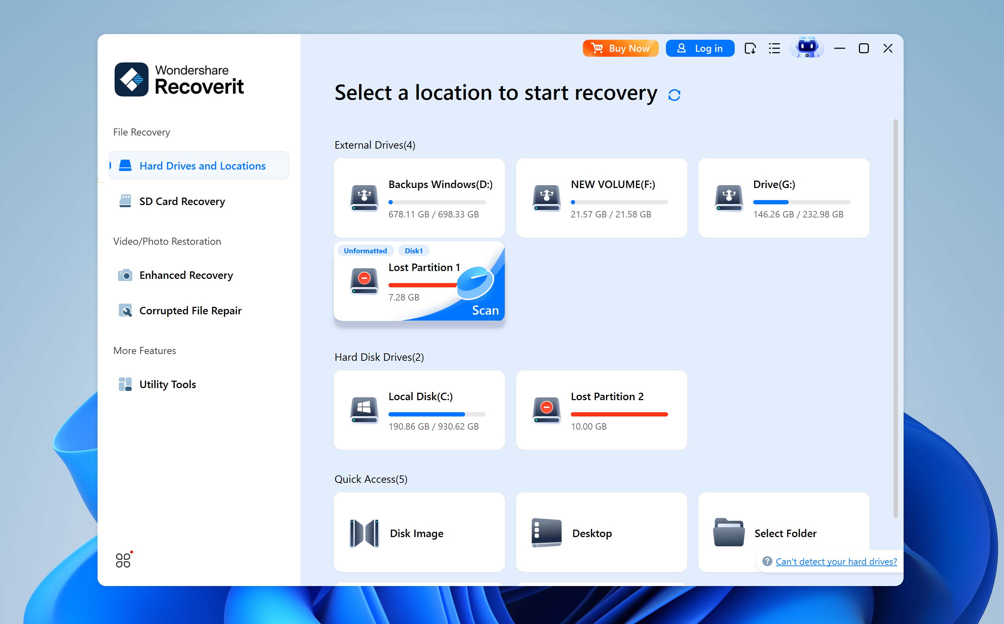The image size is (1004, 624).
Task: Click the Disk1 tag on Lost Partition 1
Action: 413,250
